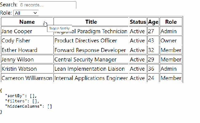Select the Kristin Watson name cell
Image resolution: width=200 pixels, height=123 pixels.
coord(27,69)
